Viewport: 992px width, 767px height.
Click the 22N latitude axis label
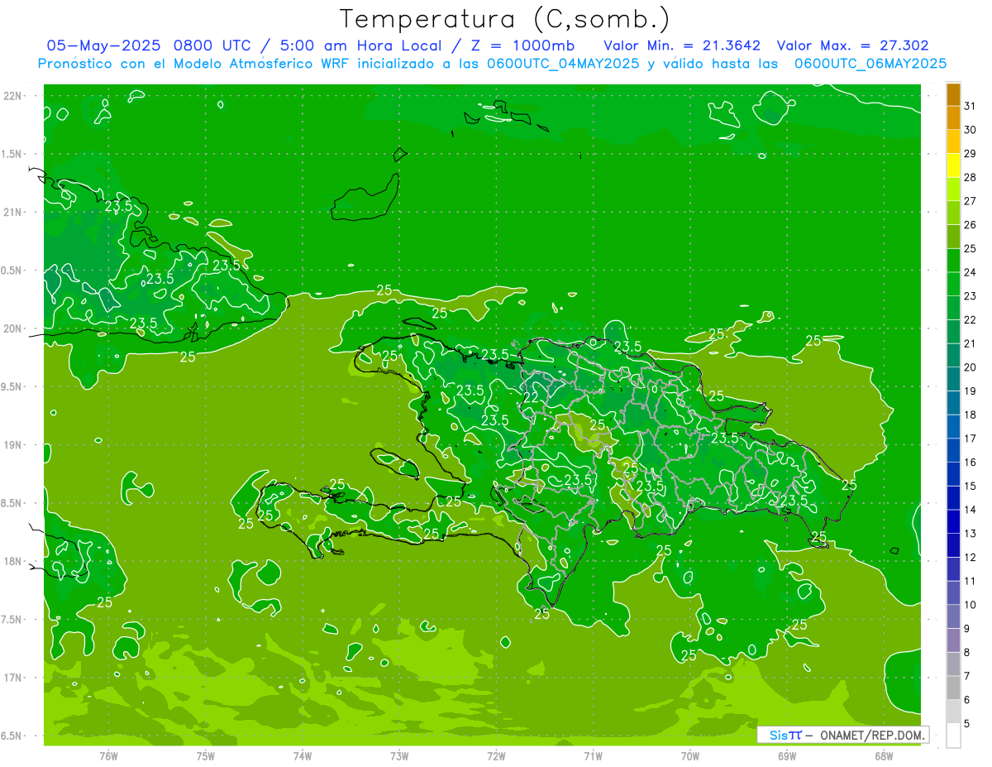(13, 96)
